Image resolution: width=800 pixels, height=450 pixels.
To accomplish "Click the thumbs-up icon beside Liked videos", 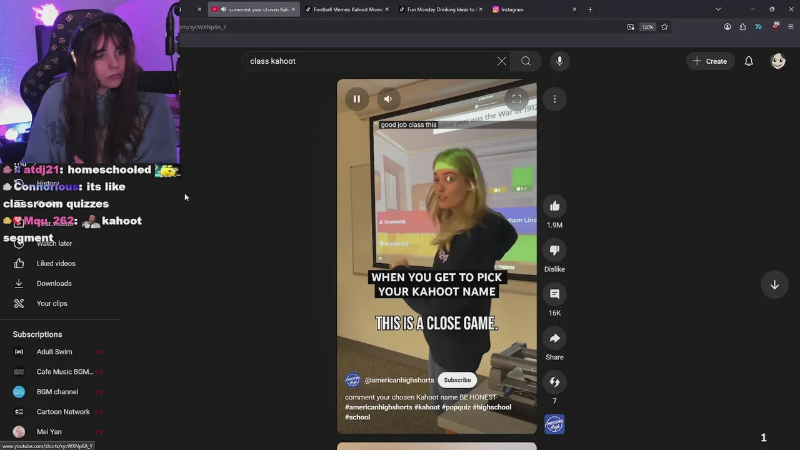I will [19, 263].
